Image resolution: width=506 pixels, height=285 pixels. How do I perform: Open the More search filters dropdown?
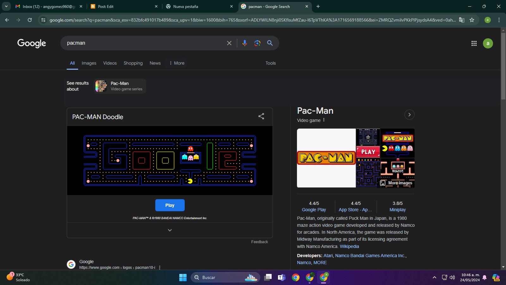pos(177,63)
